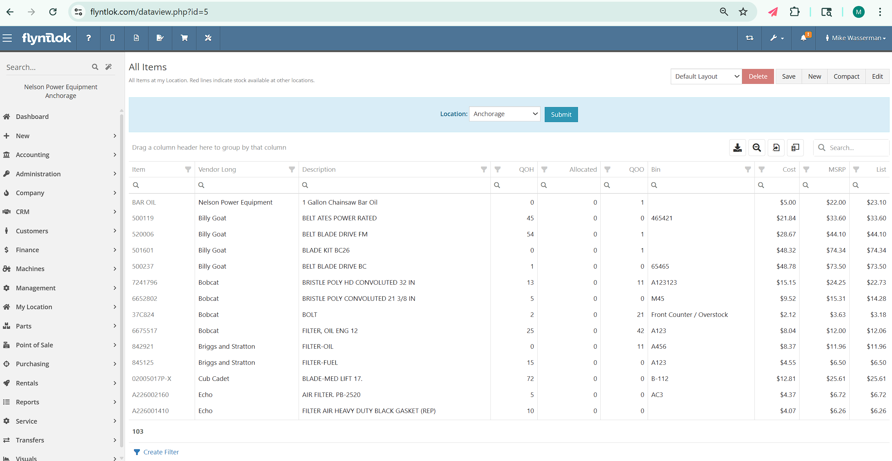Click the zoom-out magnifier grid icon
Image resolution: width=892 pixels, height=461 pixels.
757,148
